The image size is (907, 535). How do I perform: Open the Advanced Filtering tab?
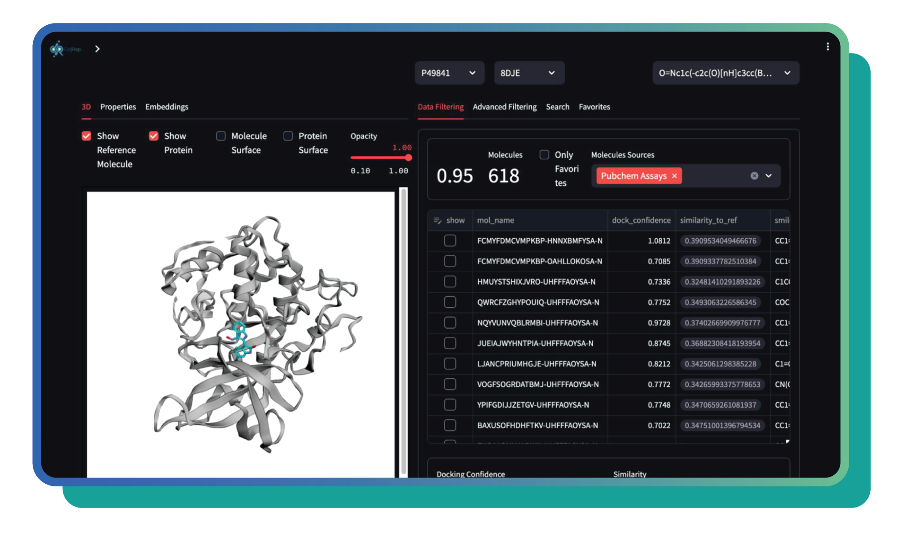504,107
